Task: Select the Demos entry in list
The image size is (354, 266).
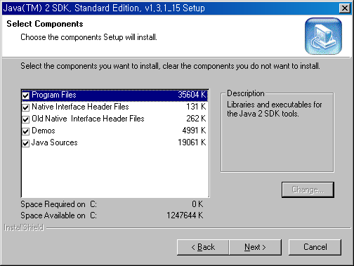Action: click(x=114, y=131)
